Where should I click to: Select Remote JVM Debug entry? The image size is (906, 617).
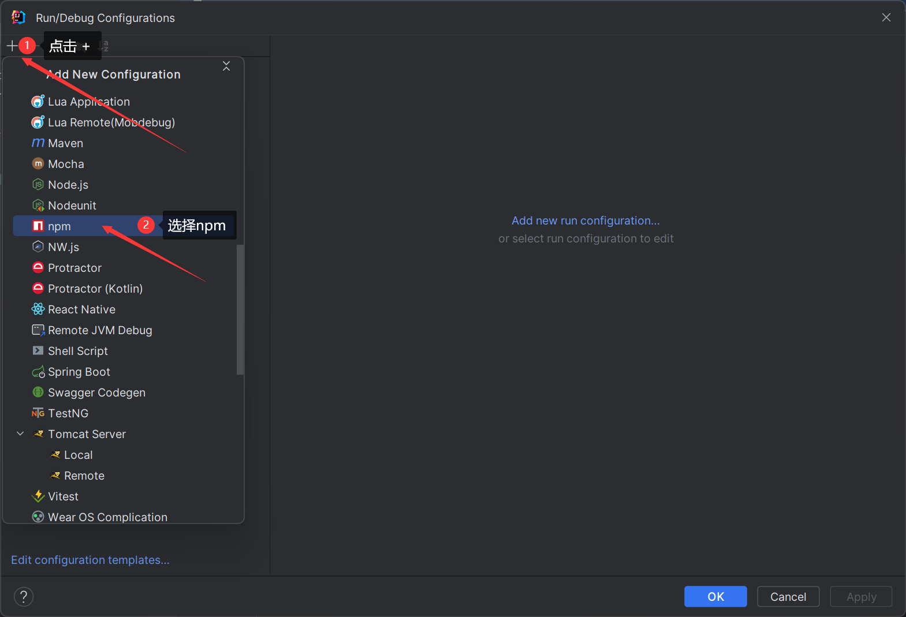point(99,330)
